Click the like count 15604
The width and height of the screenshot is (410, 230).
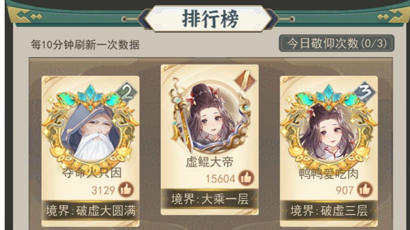coord(221,179)
